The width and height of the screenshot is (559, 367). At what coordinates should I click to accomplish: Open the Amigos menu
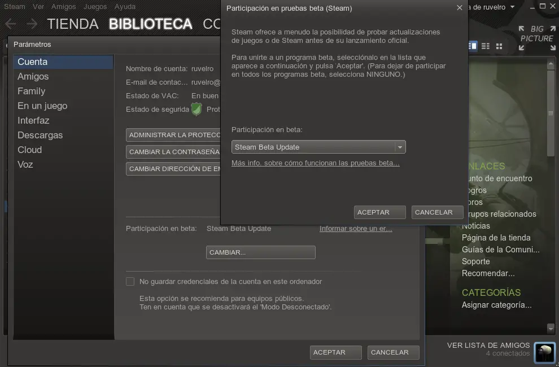[63, 6]
